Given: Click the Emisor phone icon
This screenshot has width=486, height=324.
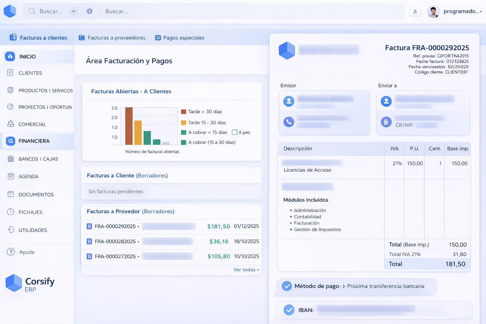Looking at the screenshot, I should (x=289, y=122).
